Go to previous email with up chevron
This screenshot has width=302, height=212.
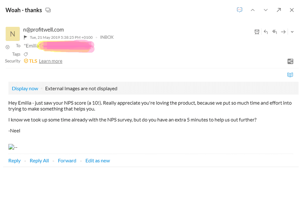(x=253, y=10)
